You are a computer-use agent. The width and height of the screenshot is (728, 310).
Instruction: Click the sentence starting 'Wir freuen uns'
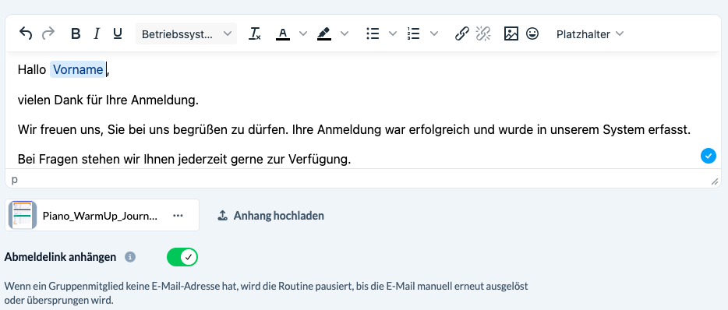pyautogui.click(x=354, y=129)
